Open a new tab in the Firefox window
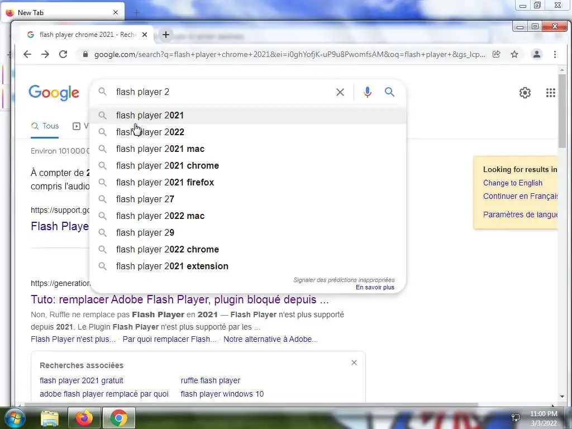Viewport: 572px width, 429px height. [x=136, y=13]
